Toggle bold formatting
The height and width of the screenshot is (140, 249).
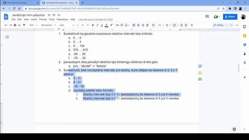coord(93,25)
